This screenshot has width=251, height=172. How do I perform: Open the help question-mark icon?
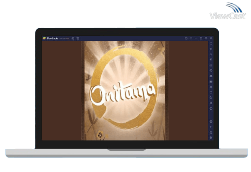tap(186, 38)
